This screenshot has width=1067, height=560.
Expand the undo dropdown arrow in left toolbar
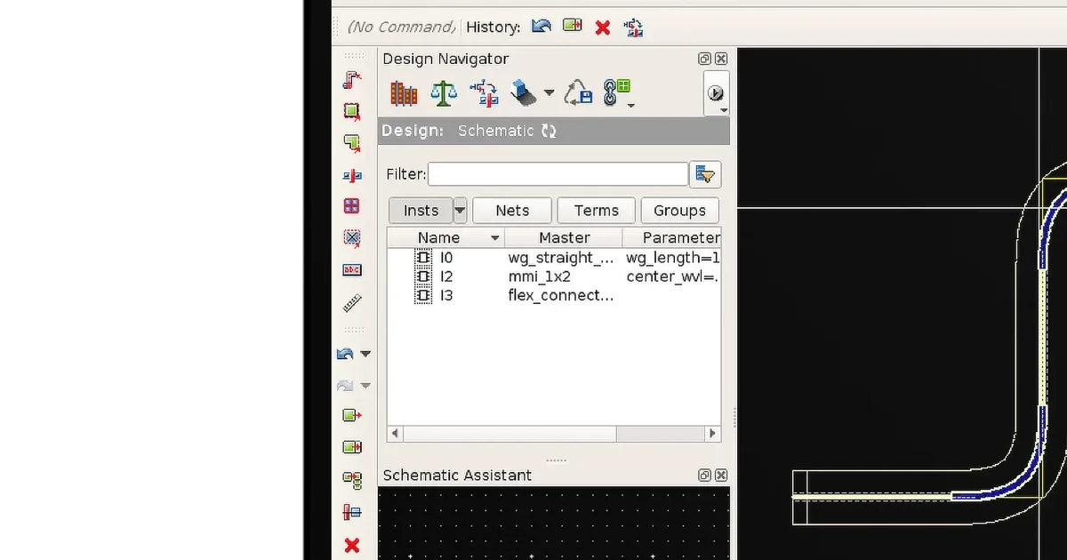tap(365, 353)
